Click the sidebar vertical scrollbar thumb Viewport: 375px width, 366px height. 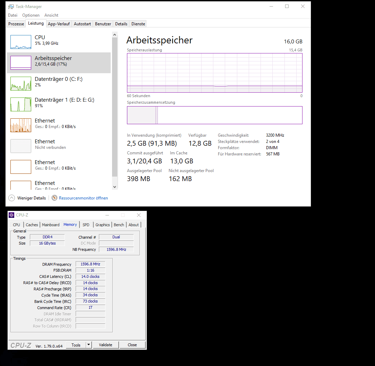click(114, 107)
